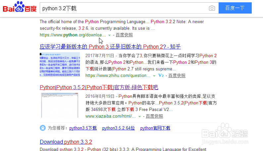Open Python 3.5.2 官方版-绿色下载吧 result
Image resolution: width=263 pixels, height=151 pixels.
(x=99, y=87)
